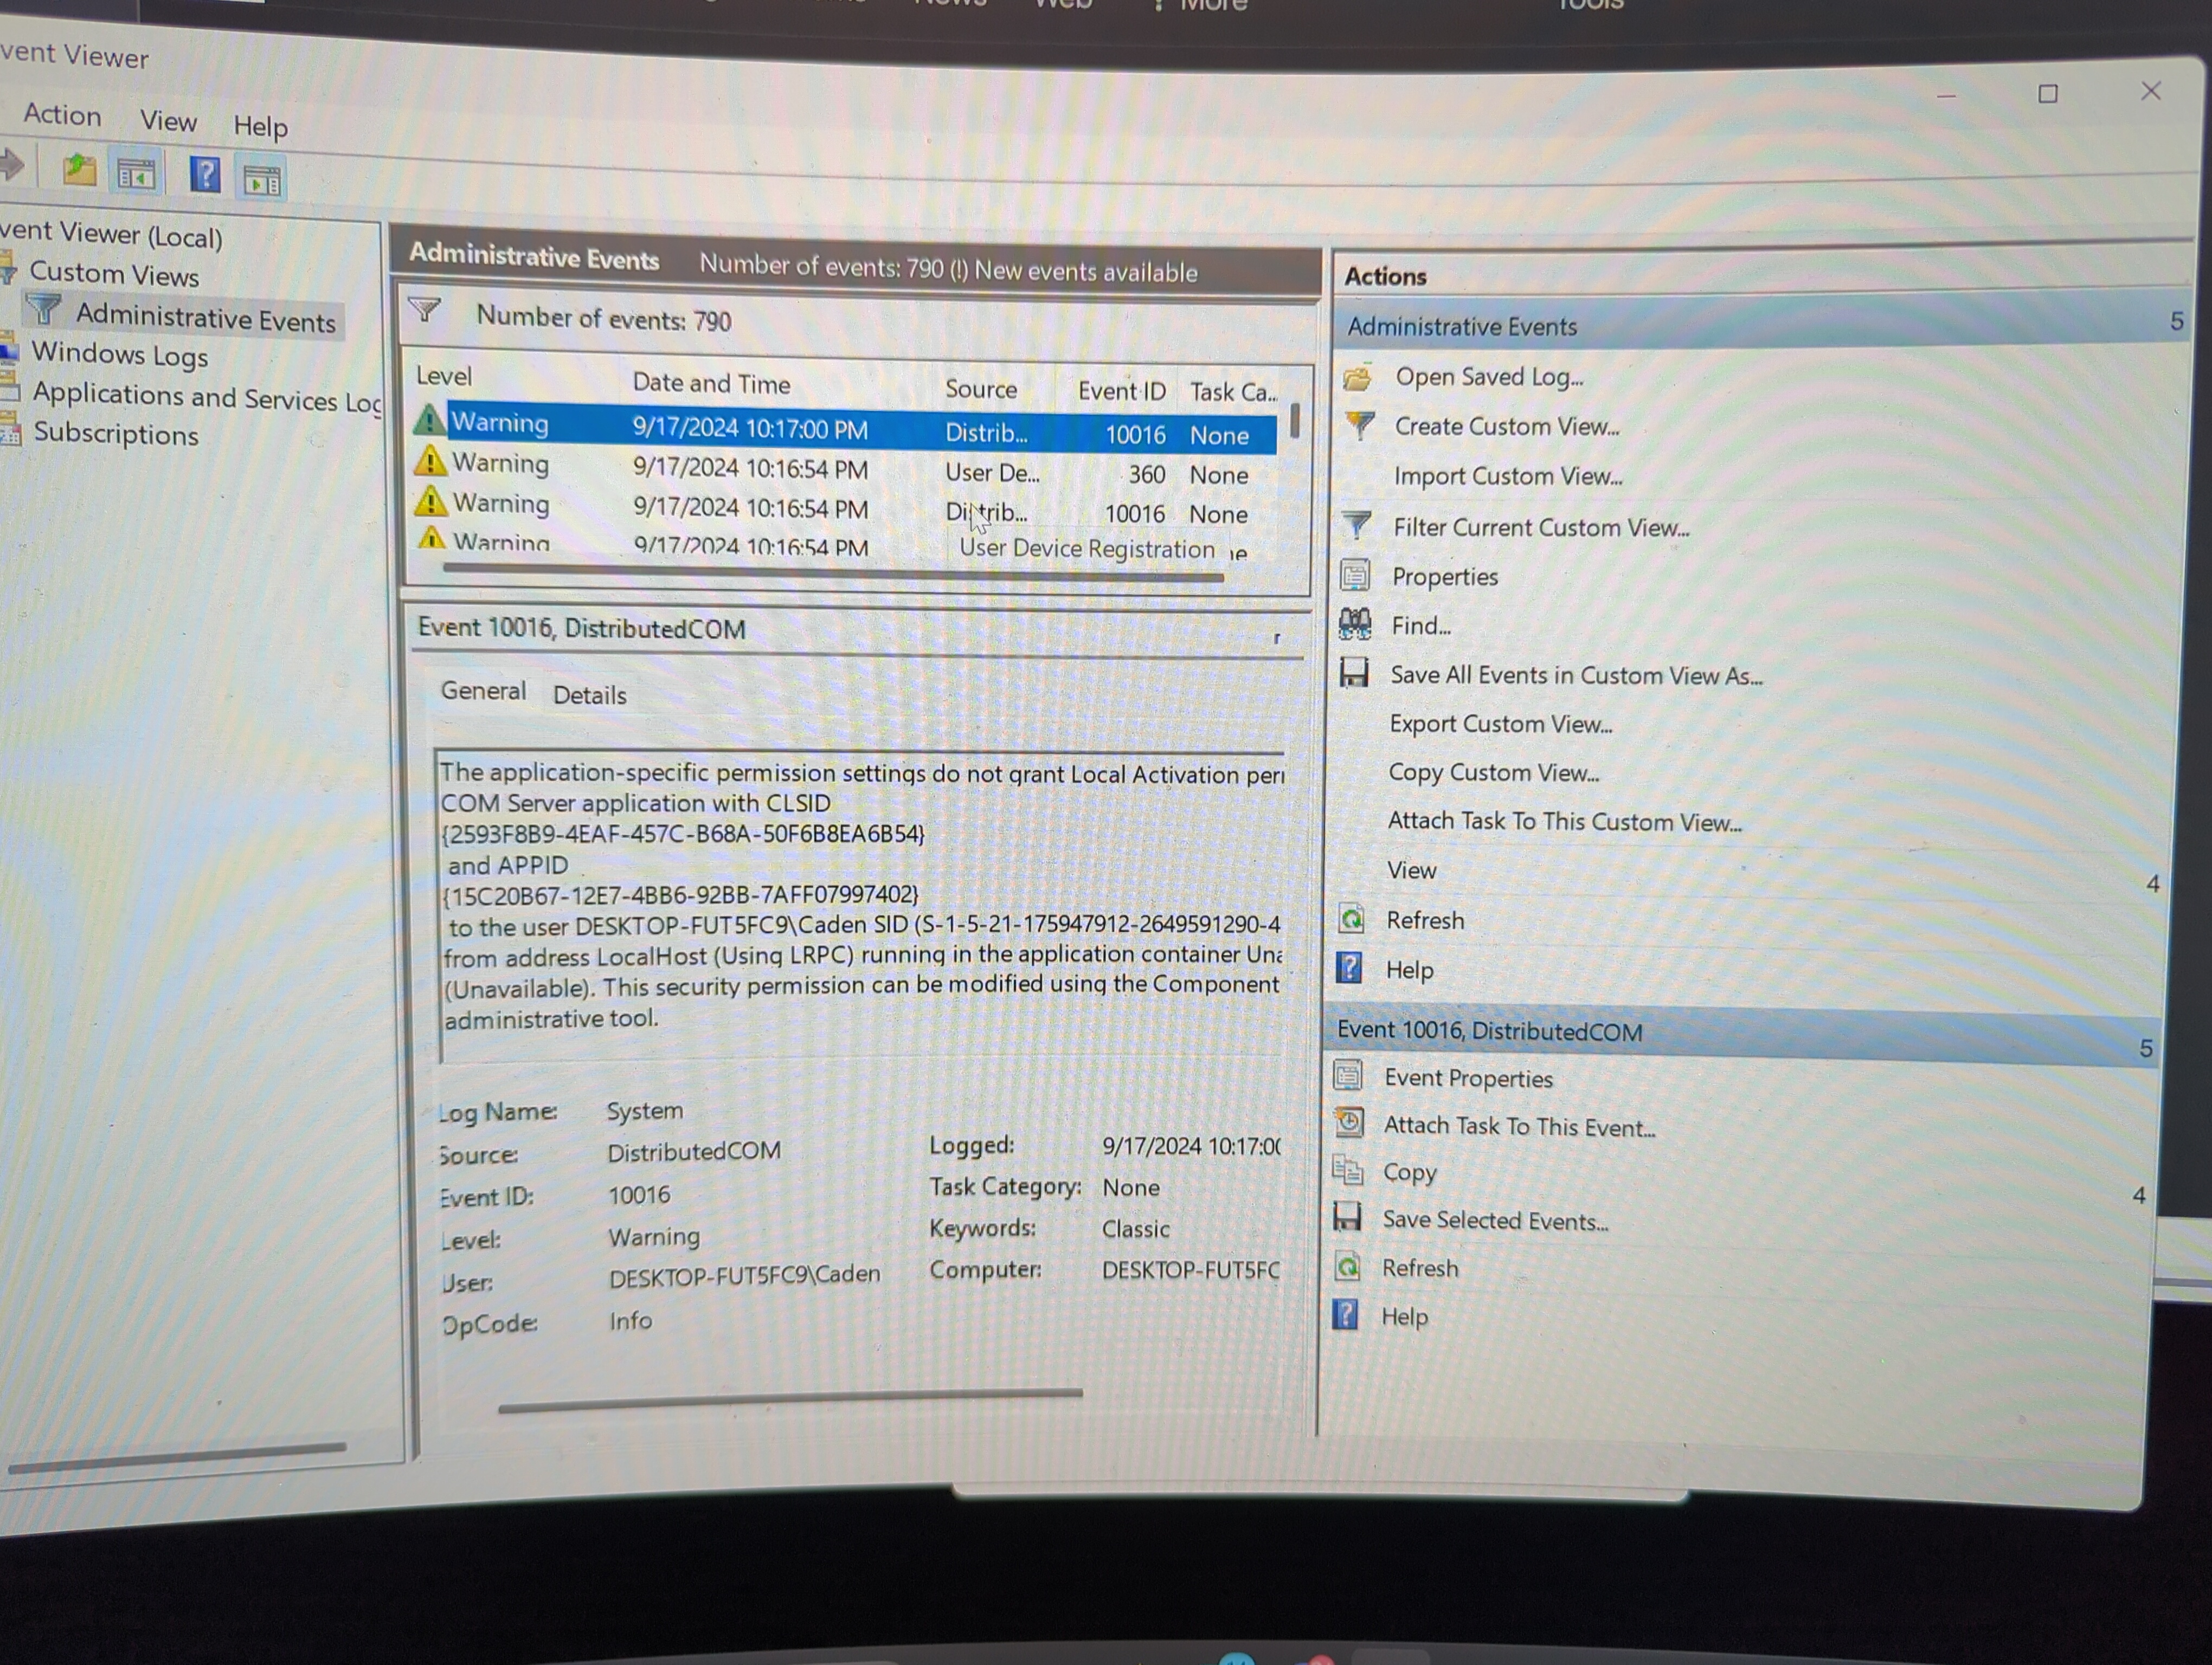Sort by the Date and Time column header
2212x1665 pixels.
click(711, 383)
